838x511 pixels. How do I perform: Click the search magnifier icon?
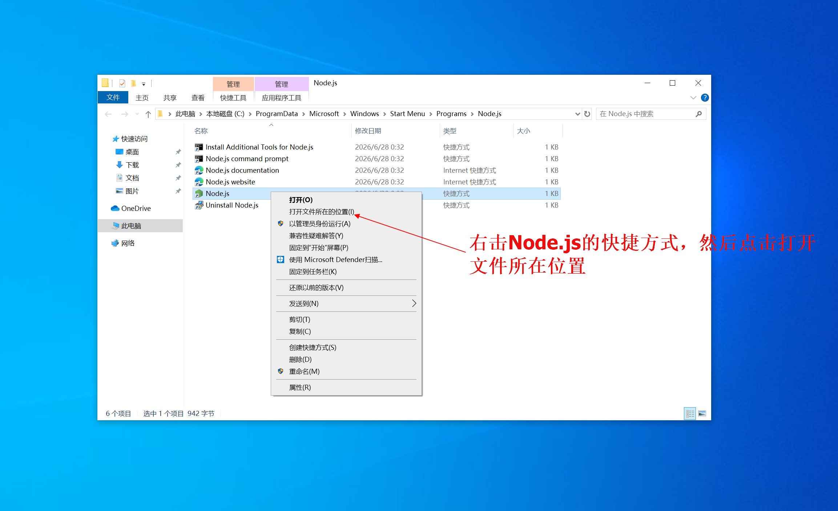point(698,114)
